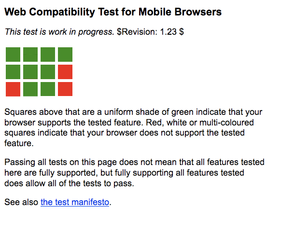Viewport: 296px width, 235px height.
Task: Click the 'See also' text
Action: (21, 203)
